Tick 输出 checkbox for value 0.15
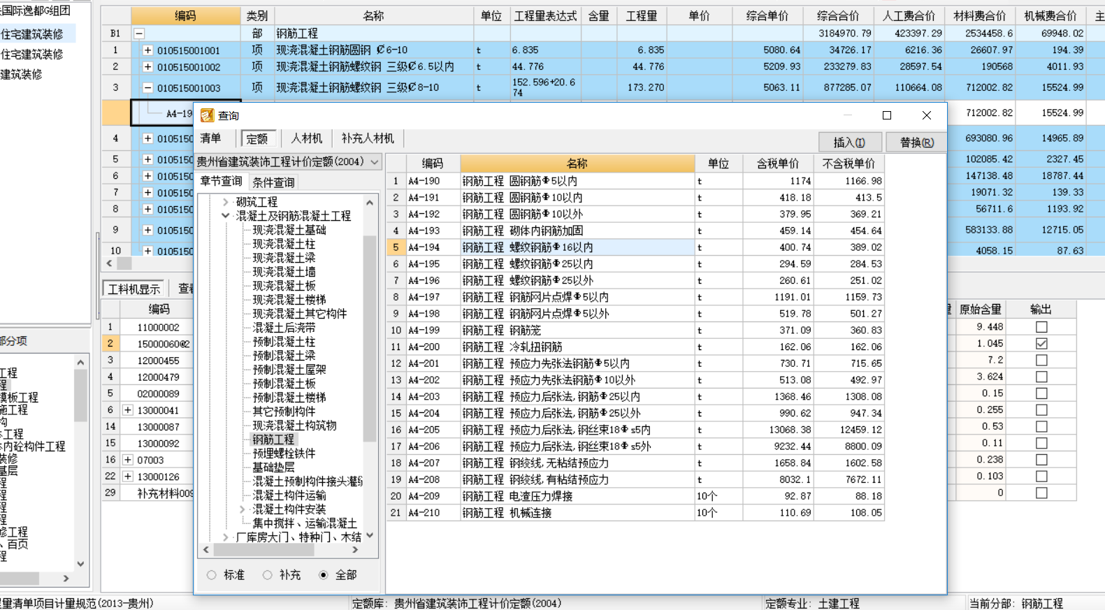The width and height of the screenshot is (1105, 610). 1041,393
